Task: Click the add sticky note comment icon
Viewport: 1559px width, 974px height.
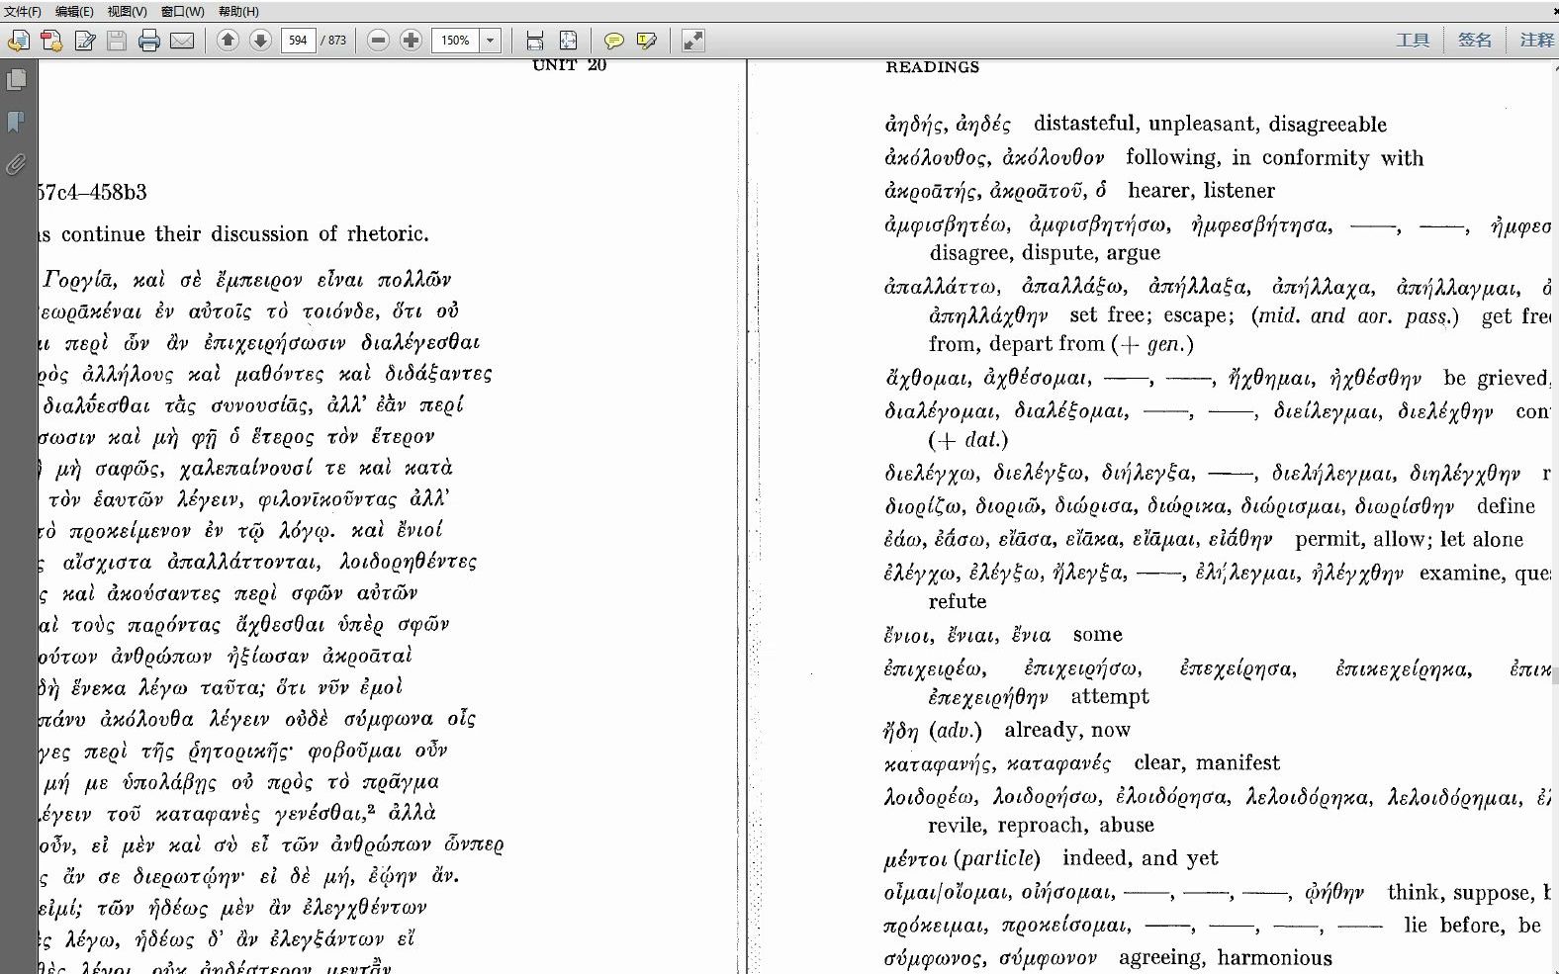Action: coord(613,41)
